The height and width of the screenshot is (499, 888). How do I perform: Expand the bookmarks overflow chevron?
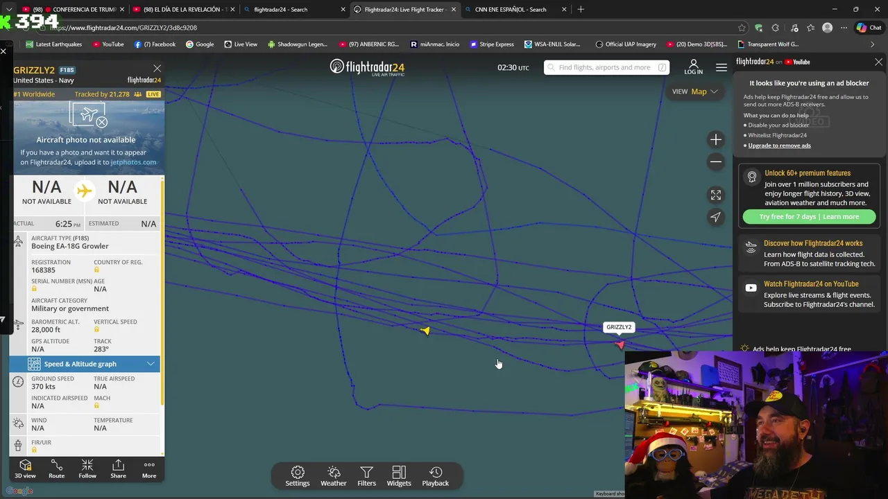pyautogui.click(x=872, y=44)
